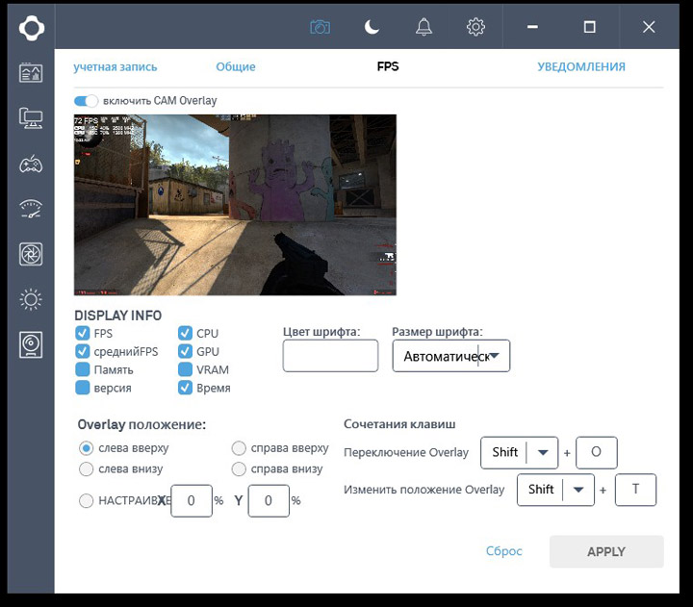Enable the версия checkbox
The height and width of the screenshot is (607, 693).
pos(83,388)
